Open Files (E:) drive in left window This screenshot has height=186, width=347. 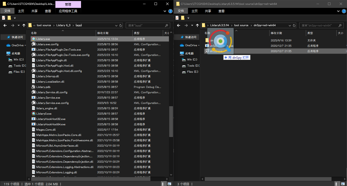[17, 72]
